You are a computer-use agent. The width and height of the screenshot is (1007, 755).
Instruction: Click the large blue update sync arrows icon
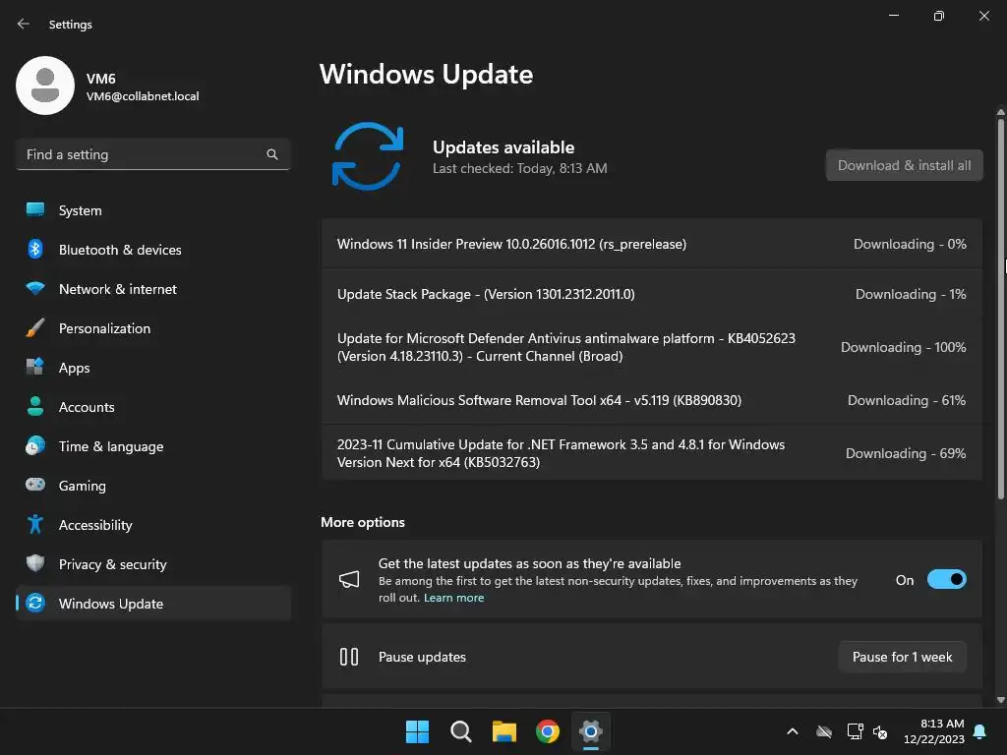(368, 156)
